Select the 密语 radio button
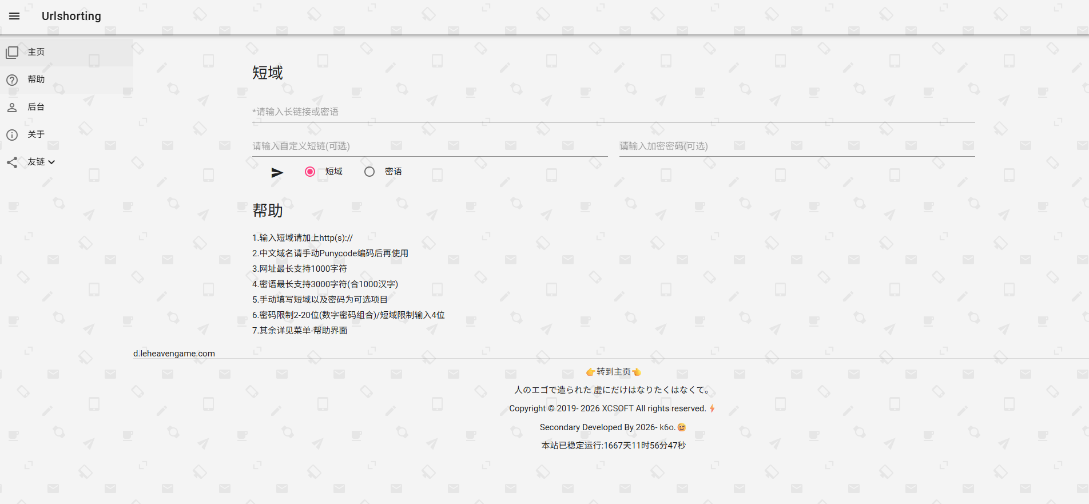 [369, 172]
